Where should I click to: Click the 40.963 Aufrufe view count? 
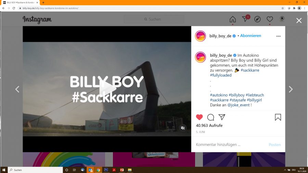coord(209,125)
